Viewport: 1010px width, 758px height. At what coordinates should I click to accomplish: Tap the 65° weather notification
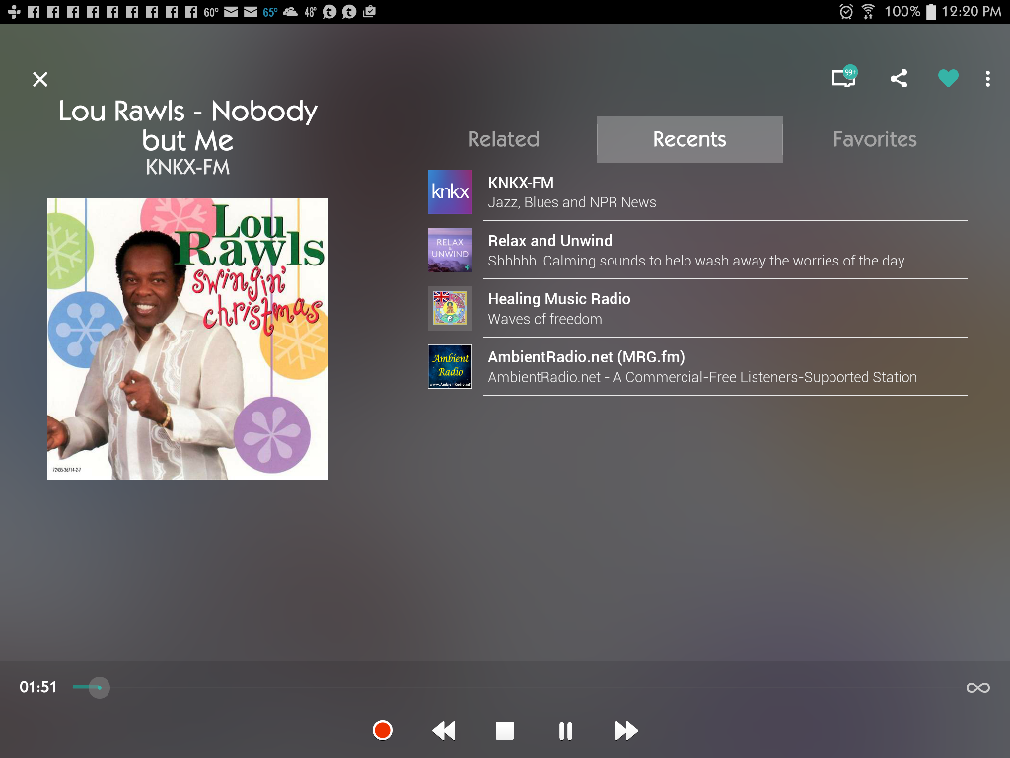(270, 12)
